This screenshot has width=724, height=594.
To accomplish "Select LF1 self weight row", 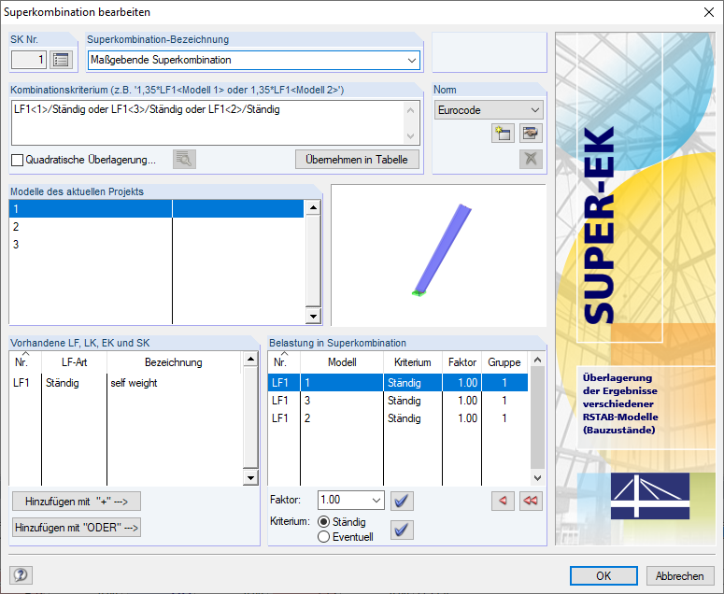I will click(x=125, y=383).
